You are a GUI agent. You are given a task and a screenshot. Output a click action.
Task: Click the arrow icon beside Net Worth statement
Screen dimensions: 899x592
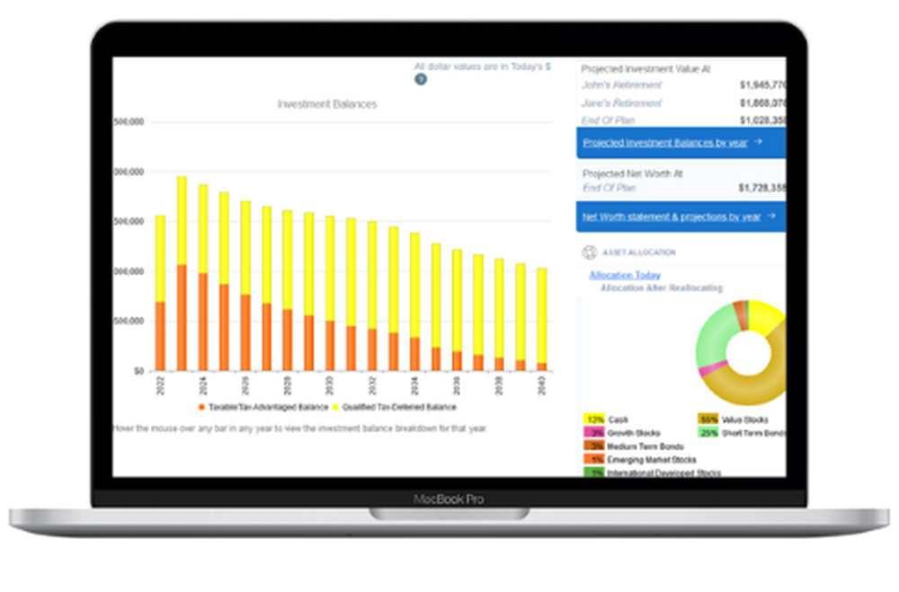coord(771,216)
